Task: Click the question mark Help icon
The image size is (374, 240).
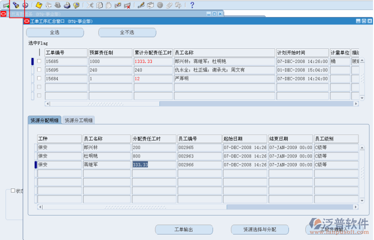Action: [x=192, y=5]
